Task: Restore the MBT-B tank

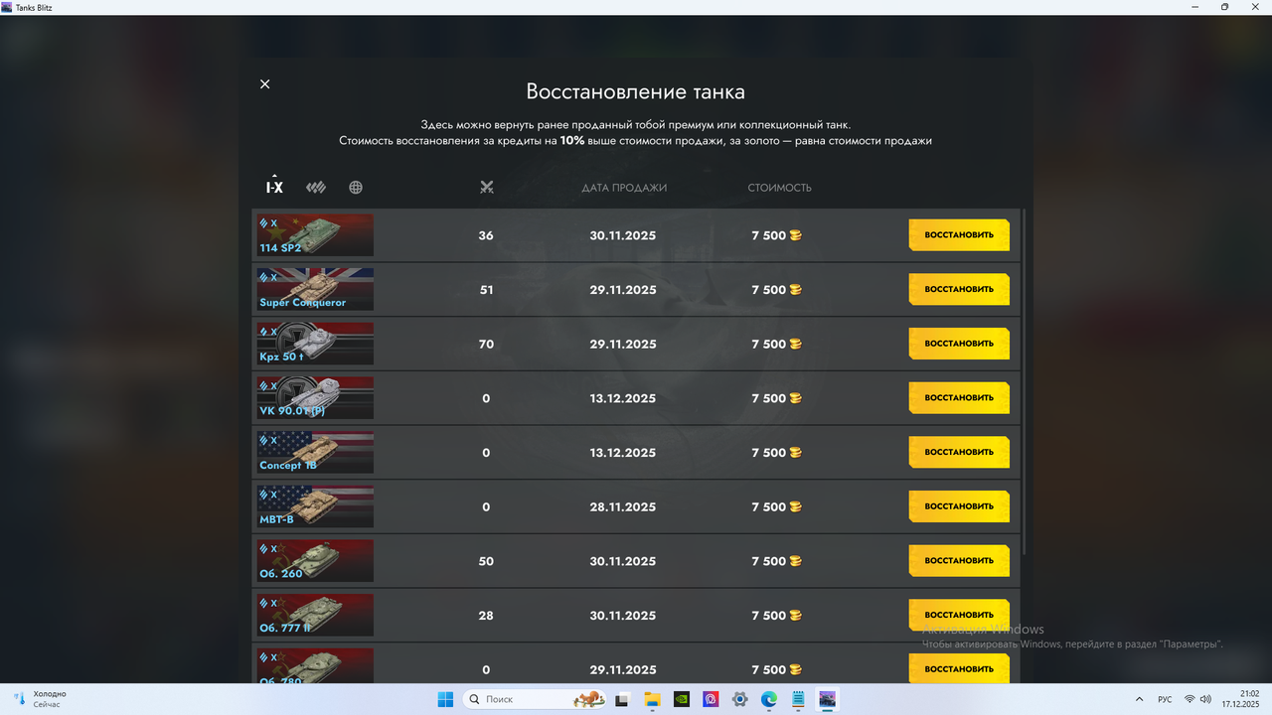Action: click(x=959, y=506)
